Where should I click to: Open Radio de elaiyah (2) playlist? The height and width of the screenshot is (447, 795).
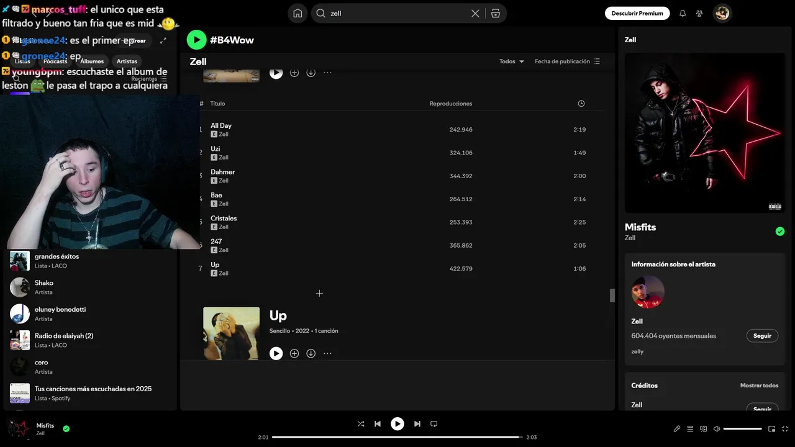click(90, 340)
